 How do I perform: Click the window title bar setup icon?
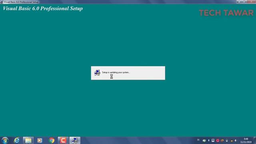2,2
